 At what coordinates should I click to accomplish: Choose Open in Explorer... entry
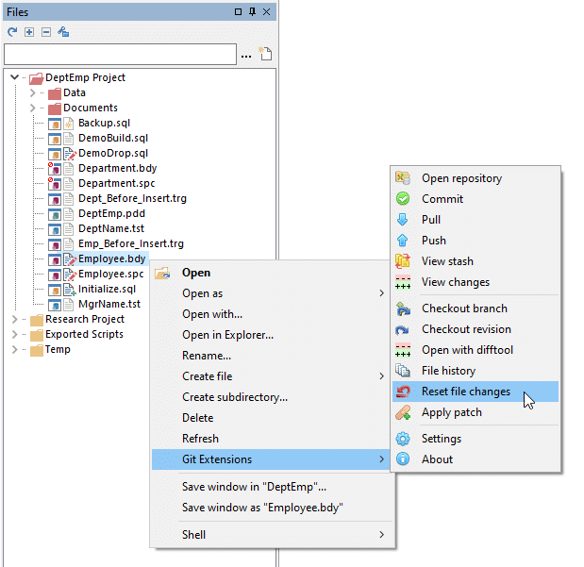click(273, 335)
